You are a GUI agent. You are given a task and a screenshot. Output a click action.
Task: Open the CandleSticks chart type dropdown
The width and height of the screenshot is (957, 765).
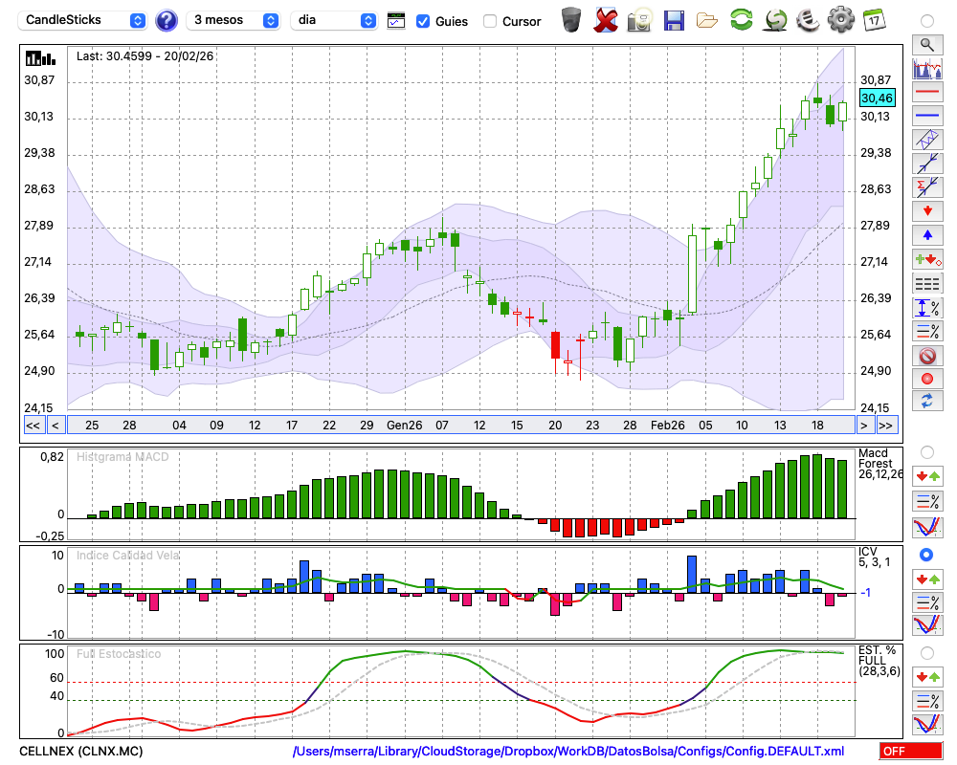point(84,20)
